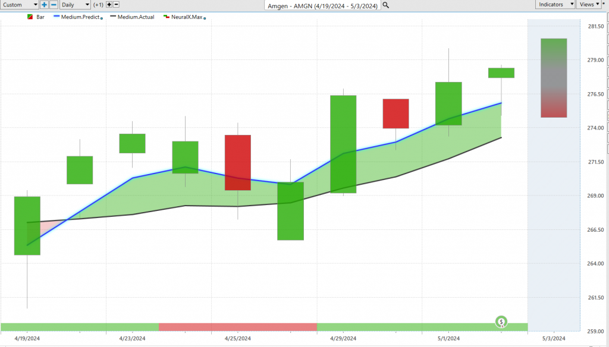The width and height of the screenshot is (609, 347).
Task: Click the 4/25/2024 date axis label
Action: pos(238,339)
